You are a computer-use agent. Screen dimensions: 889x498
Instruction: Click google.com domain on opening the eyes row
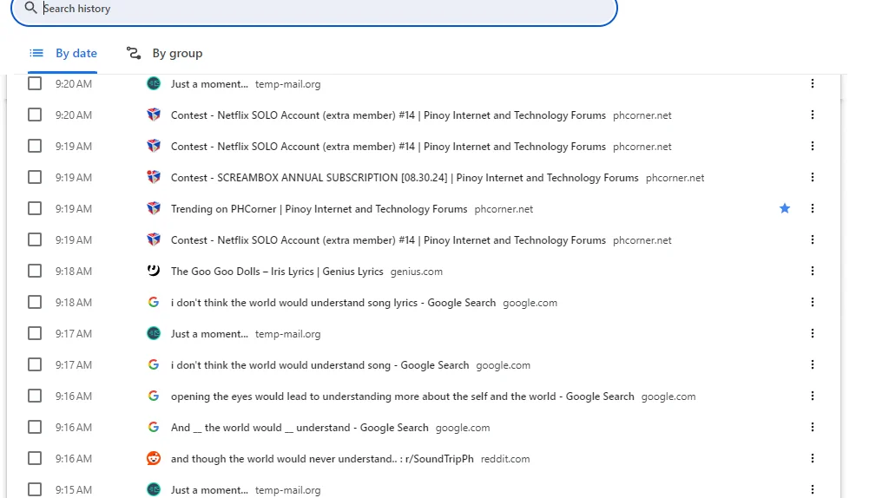(668, 396)
